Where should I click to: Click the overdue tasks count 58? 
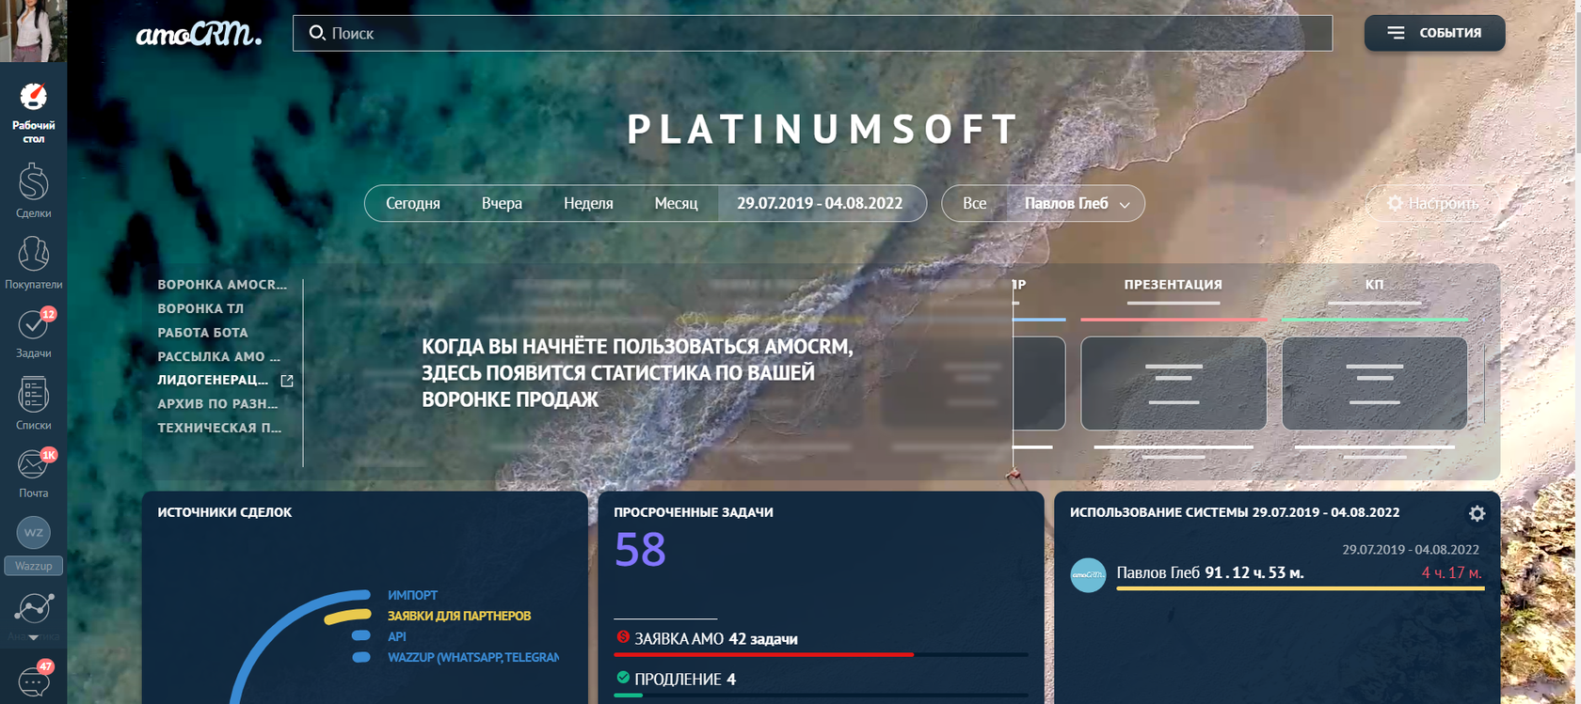(x=640, y=550)
